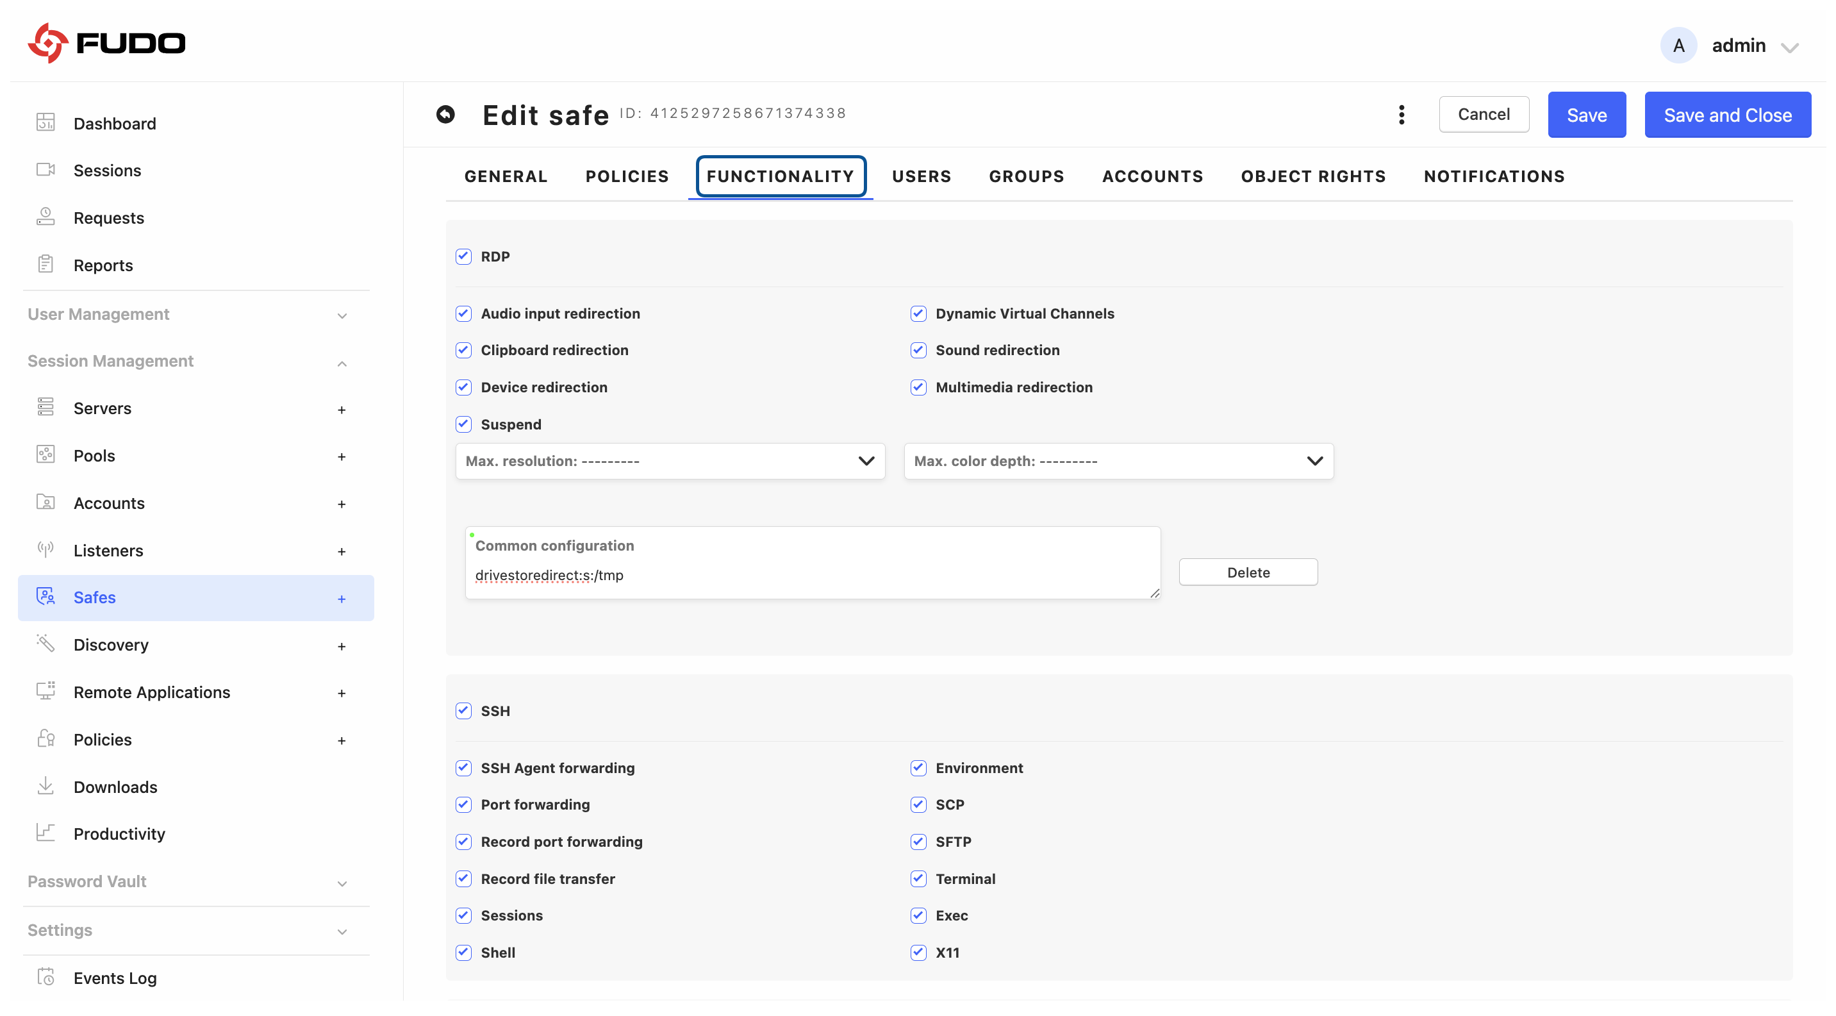Open the Object Rights tab
Viewport: 1836px width, 1016px height.
click(x=1313, y=176)
